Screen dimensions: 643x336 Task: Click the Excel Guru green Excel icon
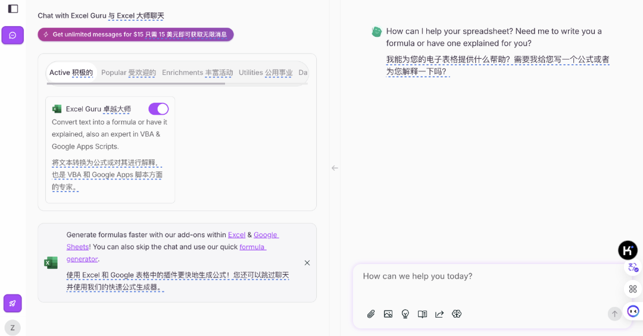tap(57, 109)
